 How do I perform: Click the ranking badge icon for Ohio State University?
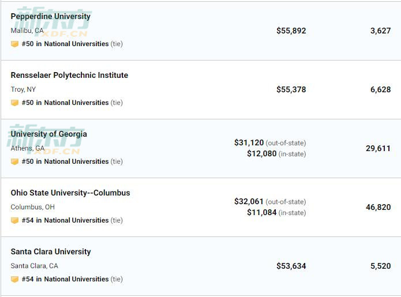pos(14,220)
